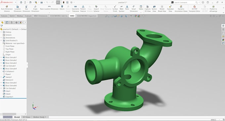Show the FeatureManager design tree tab

pyautogui.click(x=2, y=22)
